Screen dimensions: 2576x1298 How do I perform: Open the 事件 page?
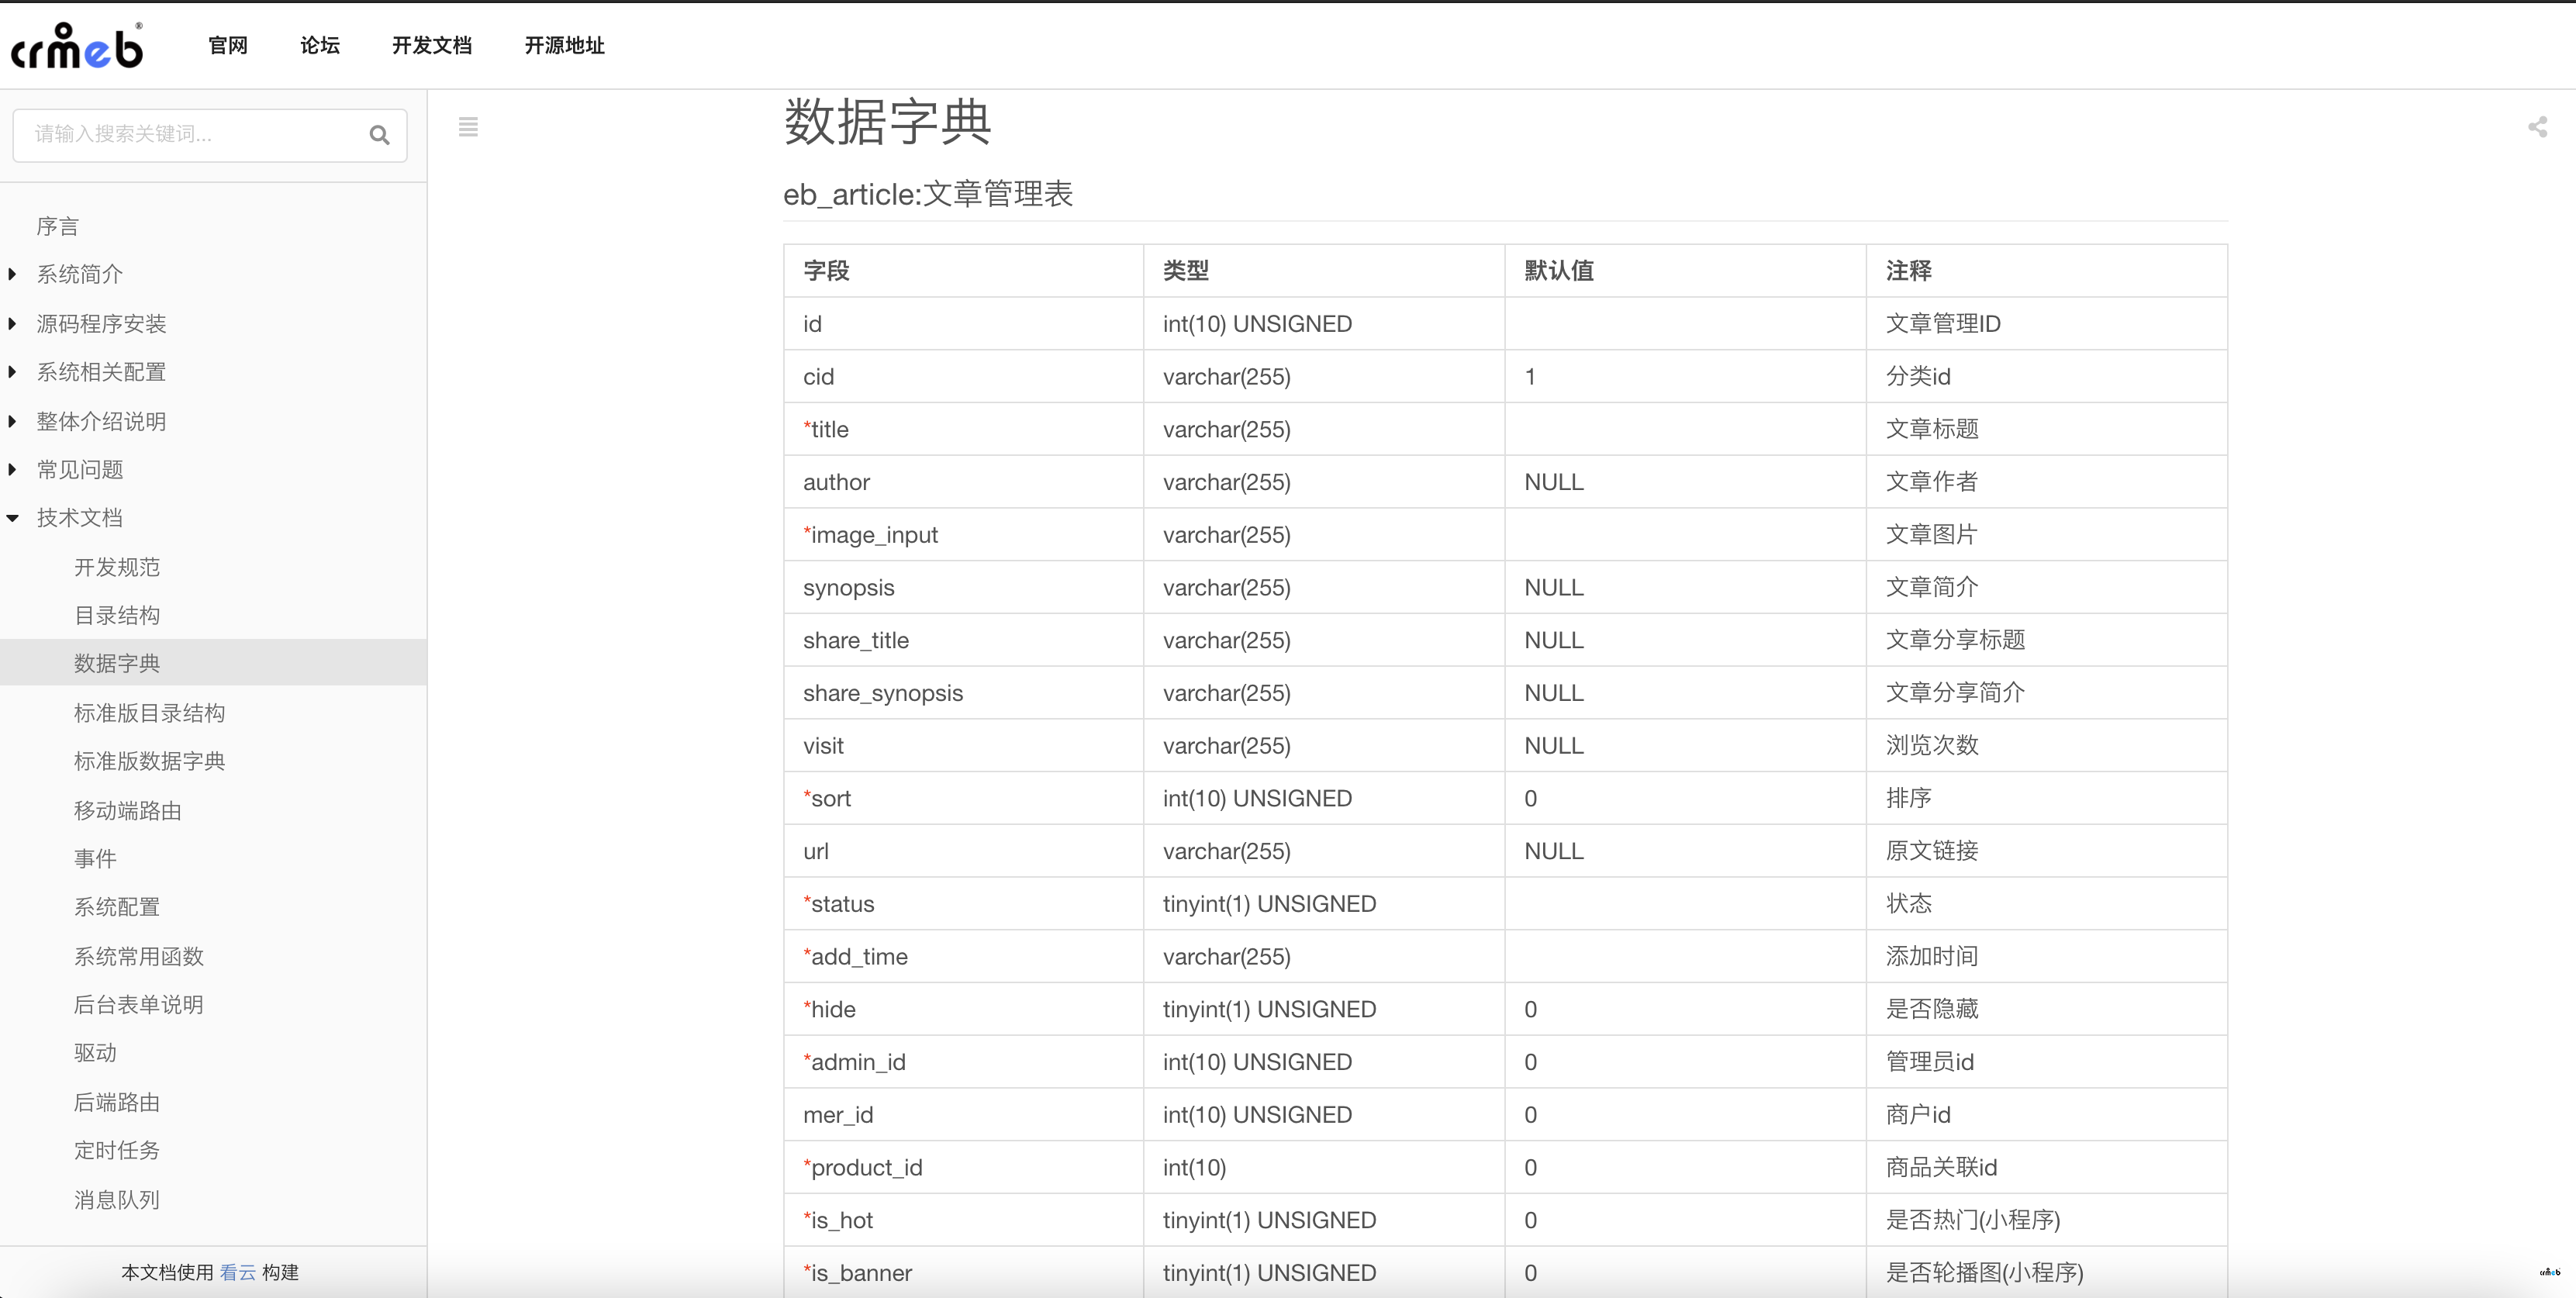95,858
